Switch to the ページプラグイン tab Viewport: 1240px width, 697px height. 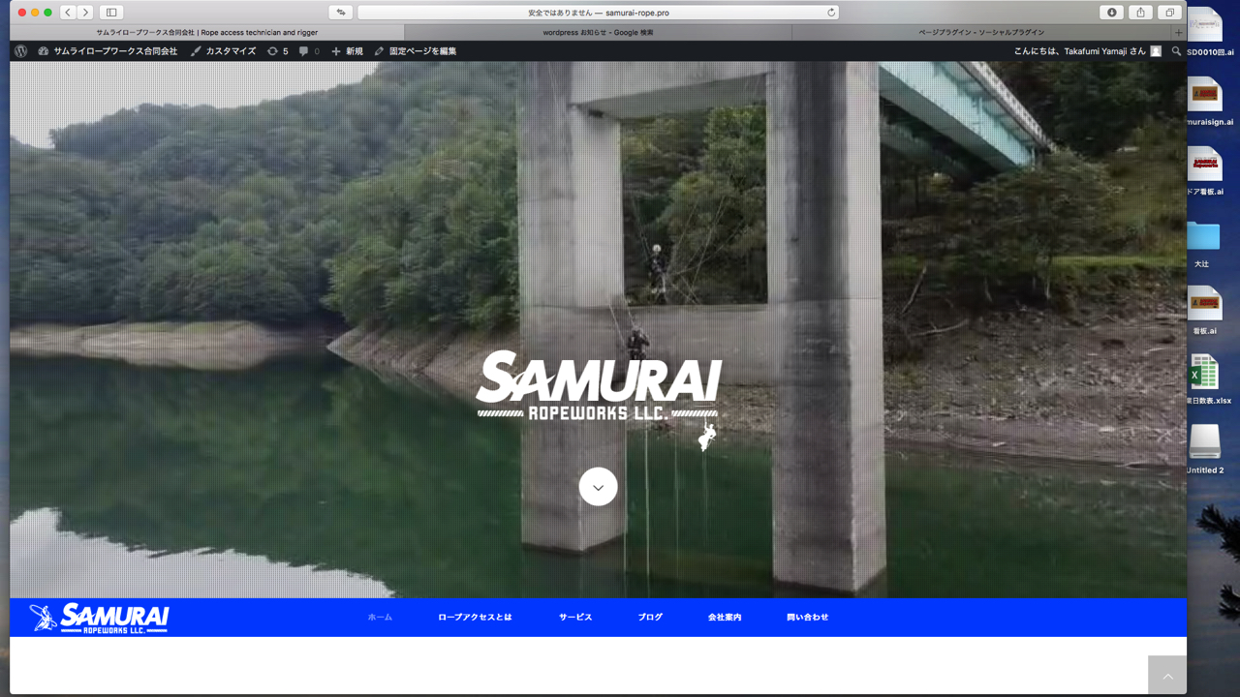tap(980, 32)
